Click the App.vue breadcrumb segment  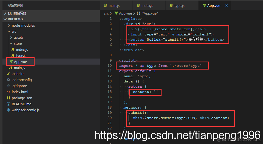(x=125, y=13)
